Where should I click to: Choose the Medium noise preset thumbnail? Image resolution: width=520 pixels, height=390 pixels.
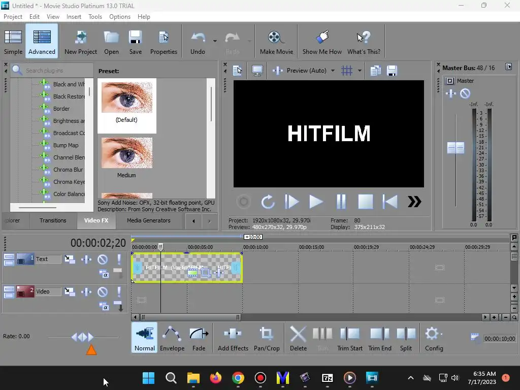click(x=126, y=153)
